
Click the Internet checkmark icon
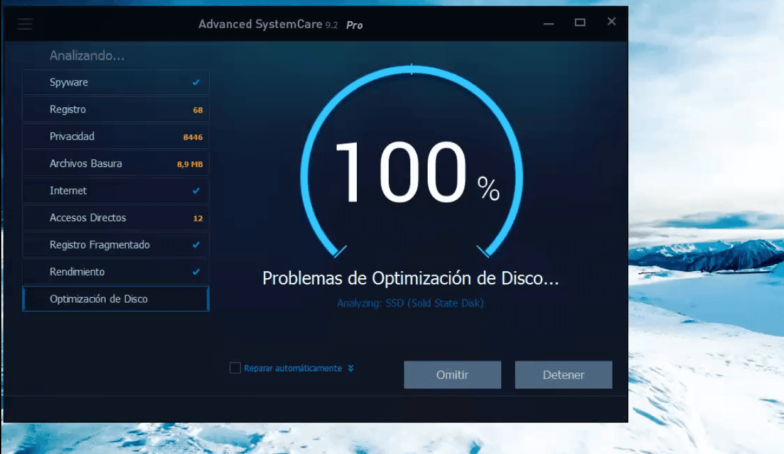click(197, 190)
